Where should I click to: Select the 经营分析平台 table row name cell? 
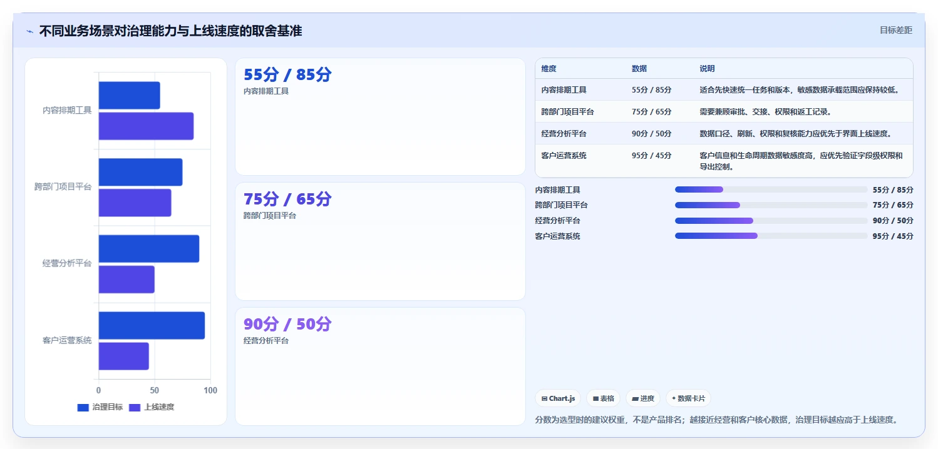(564, 134)
